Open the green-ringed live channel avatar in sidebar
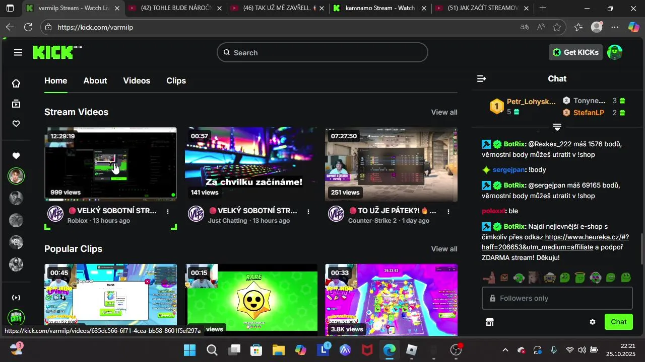This screenshot has width=645, height=362. pyautogui.click(x=16, y=176)
